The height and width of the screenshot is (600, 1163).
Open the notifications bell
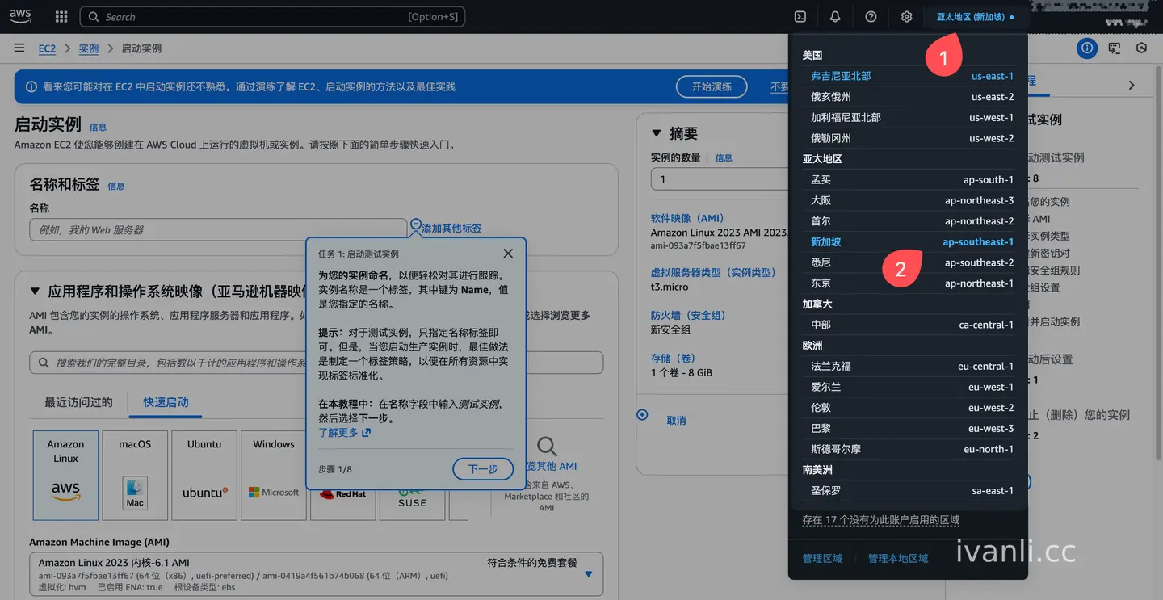tap(835, 17)
